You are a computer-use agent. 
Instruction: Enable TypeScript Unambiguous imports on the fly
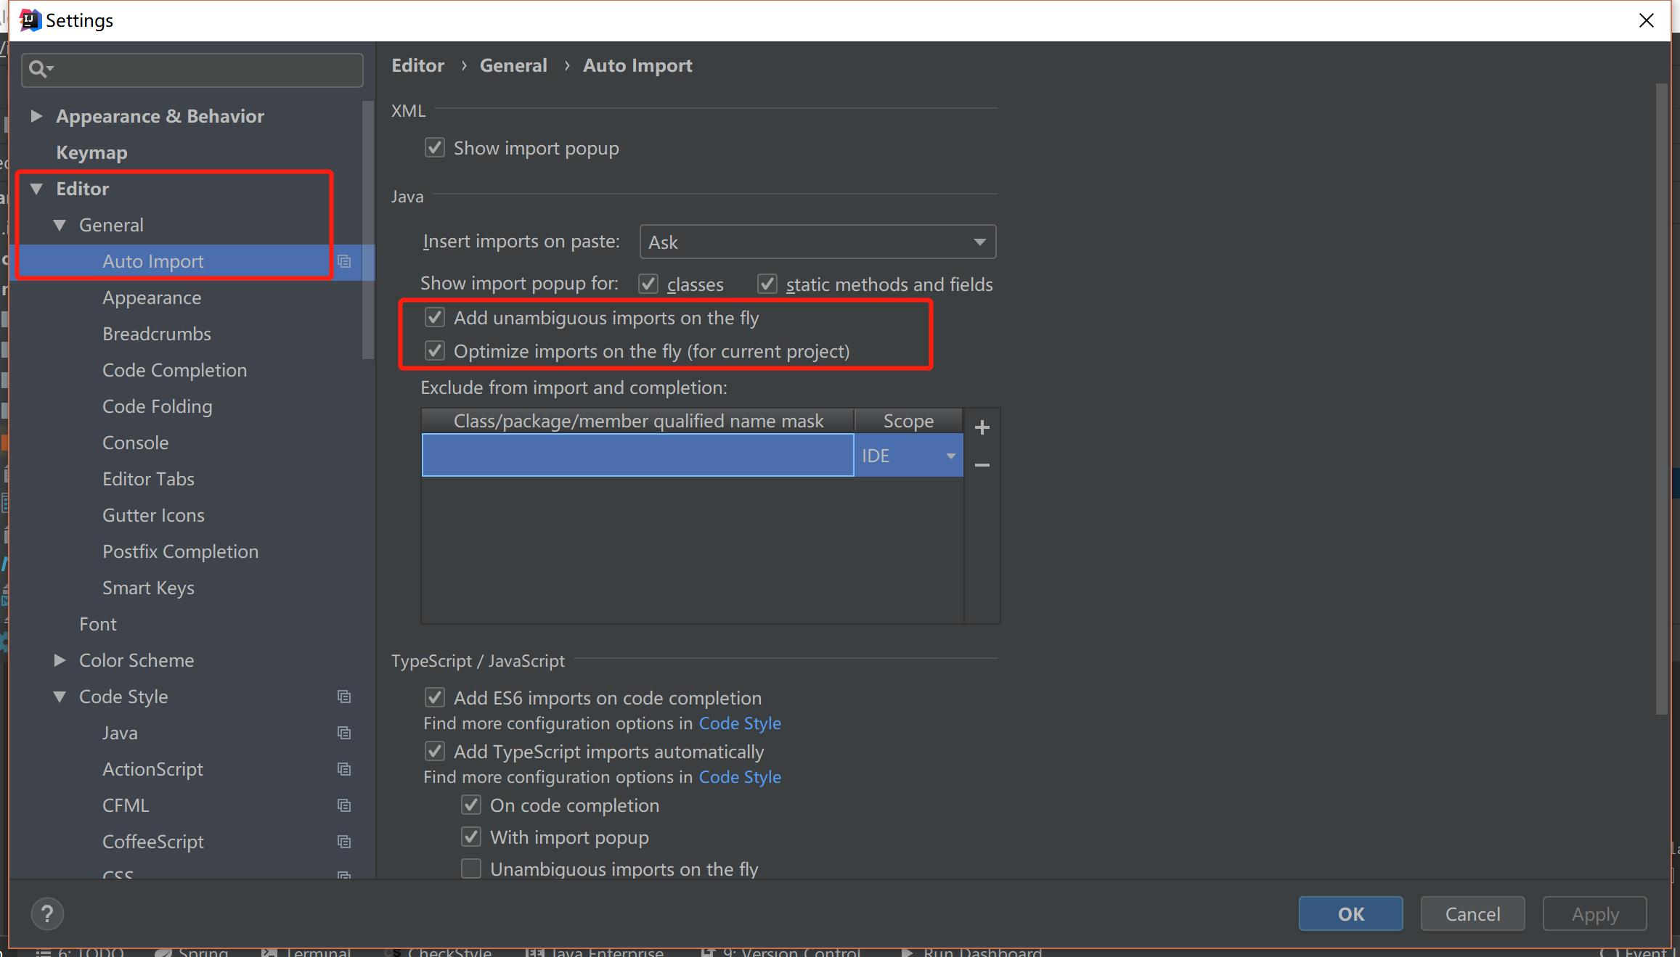tap(471, 868)
